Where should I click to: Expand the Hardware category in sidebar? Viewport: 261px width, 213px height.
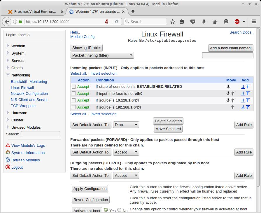tap(19, 113)
